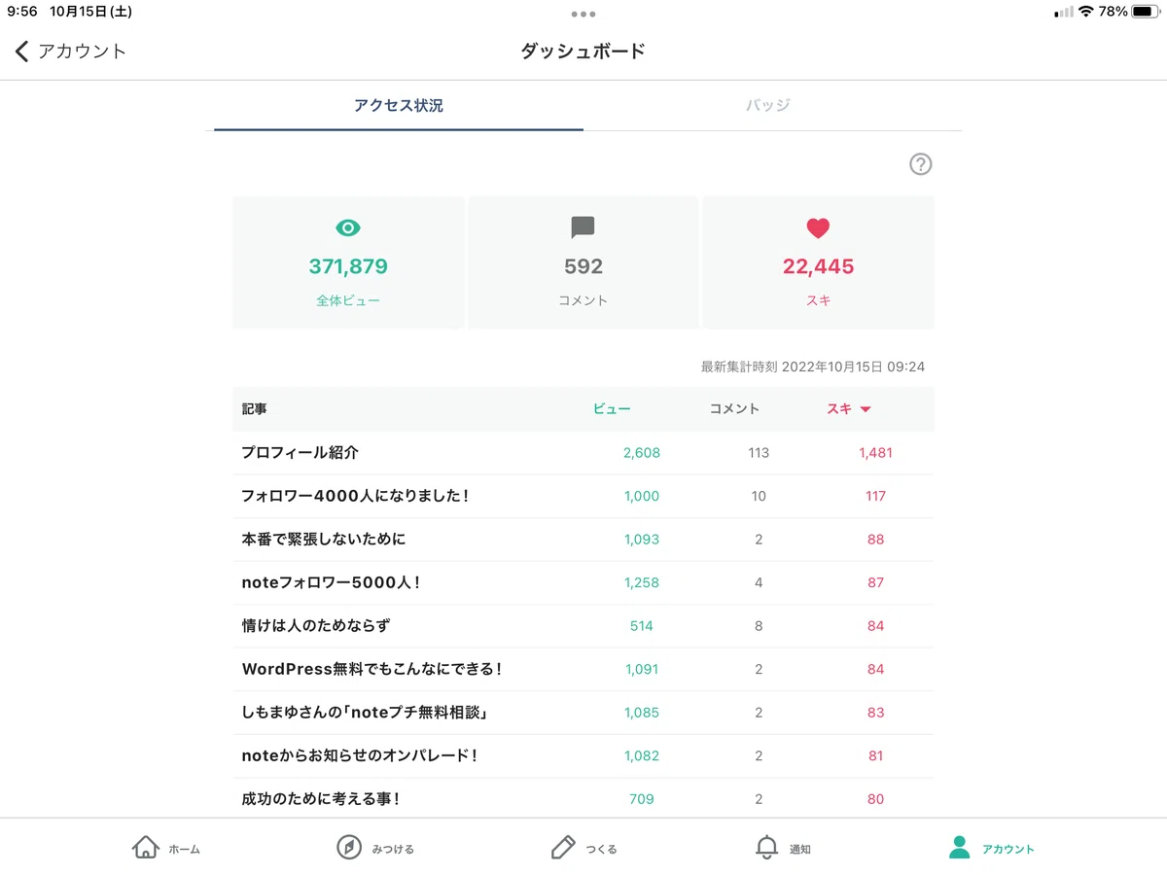Click like count 80

[875, 799]
